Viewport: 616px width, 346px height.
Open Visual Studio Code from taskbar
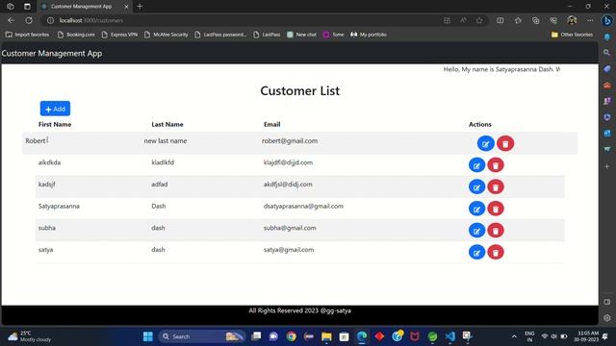click(449, 336)
